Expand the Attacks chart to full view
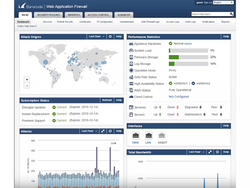Screen dimensions: 250x188 (x=103, y=131)
